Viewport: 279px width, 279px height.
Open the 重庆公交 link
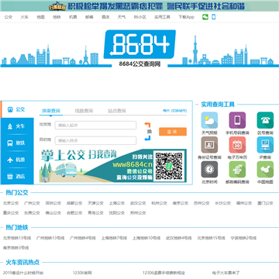click(x=11, y=213)
